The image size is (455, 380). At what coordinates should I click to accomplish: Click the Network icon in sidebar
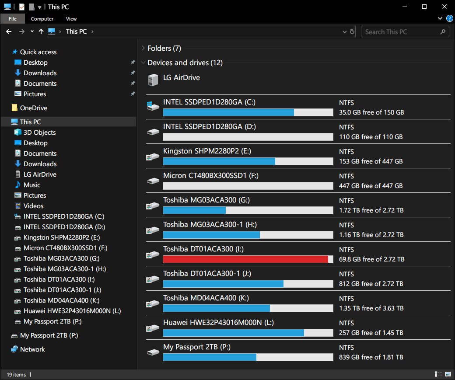15,349
